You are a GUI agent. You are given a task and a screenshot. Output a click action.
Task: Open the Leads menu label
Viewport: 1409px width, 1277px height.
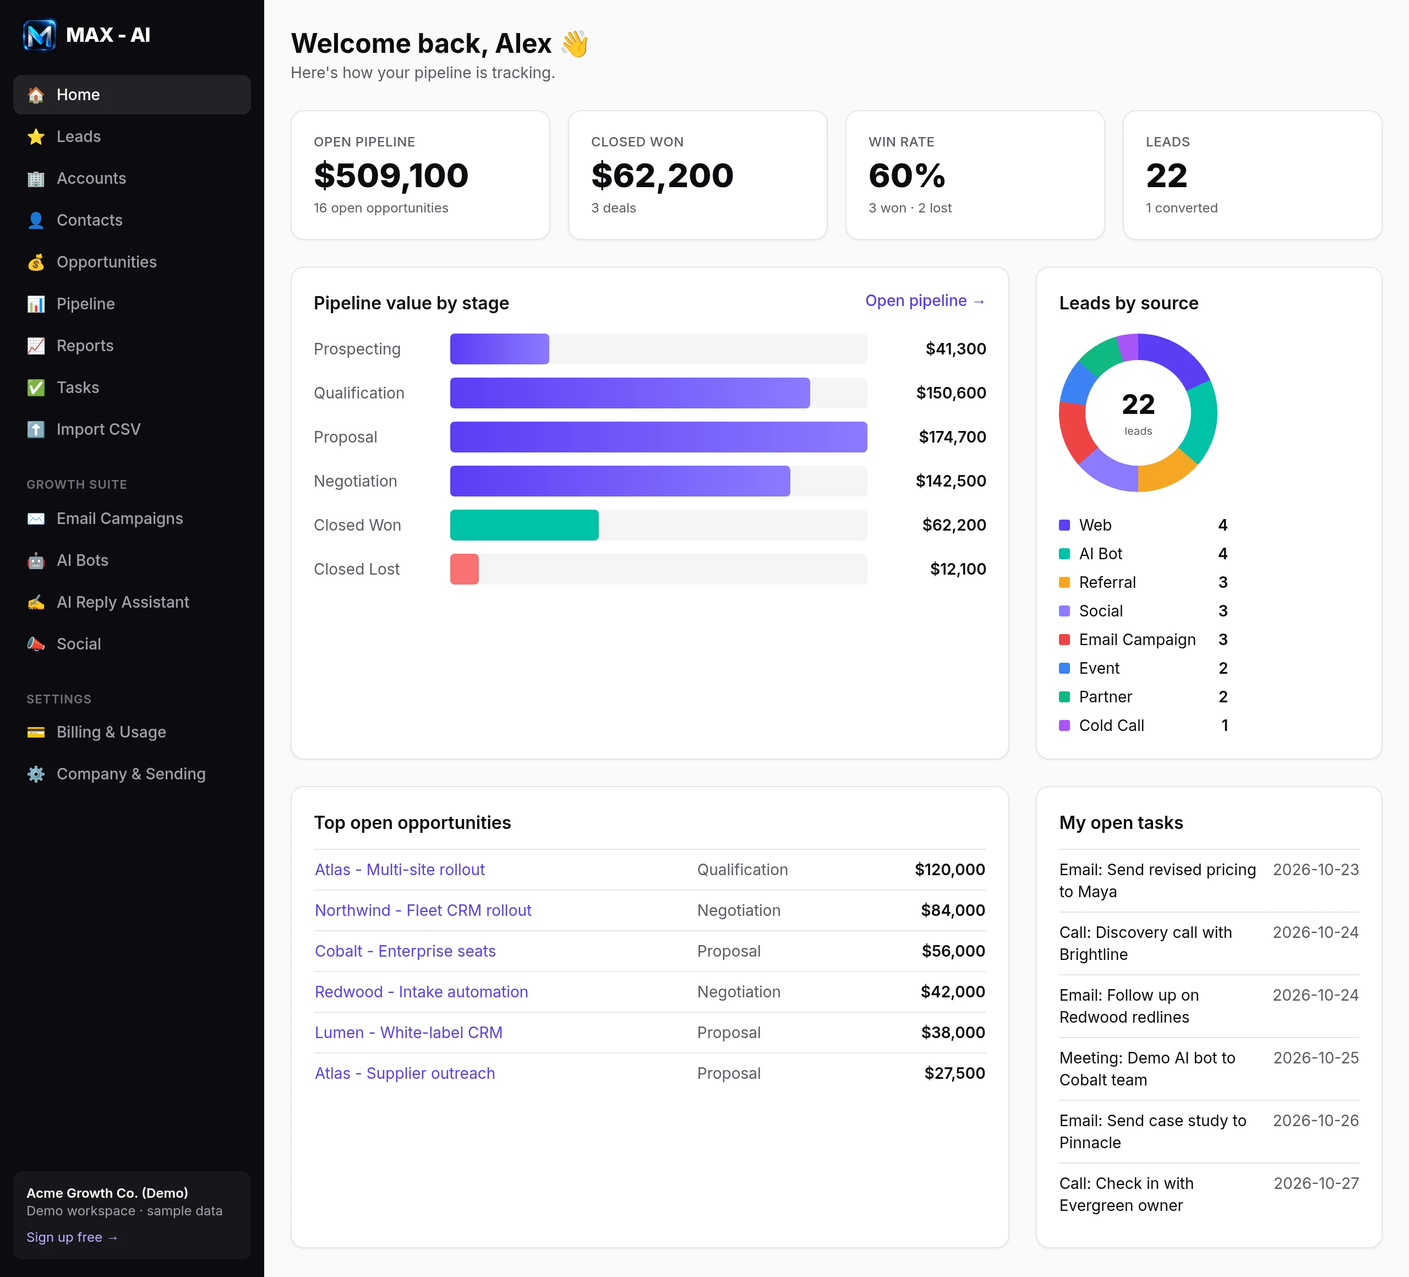click(79, 137)
